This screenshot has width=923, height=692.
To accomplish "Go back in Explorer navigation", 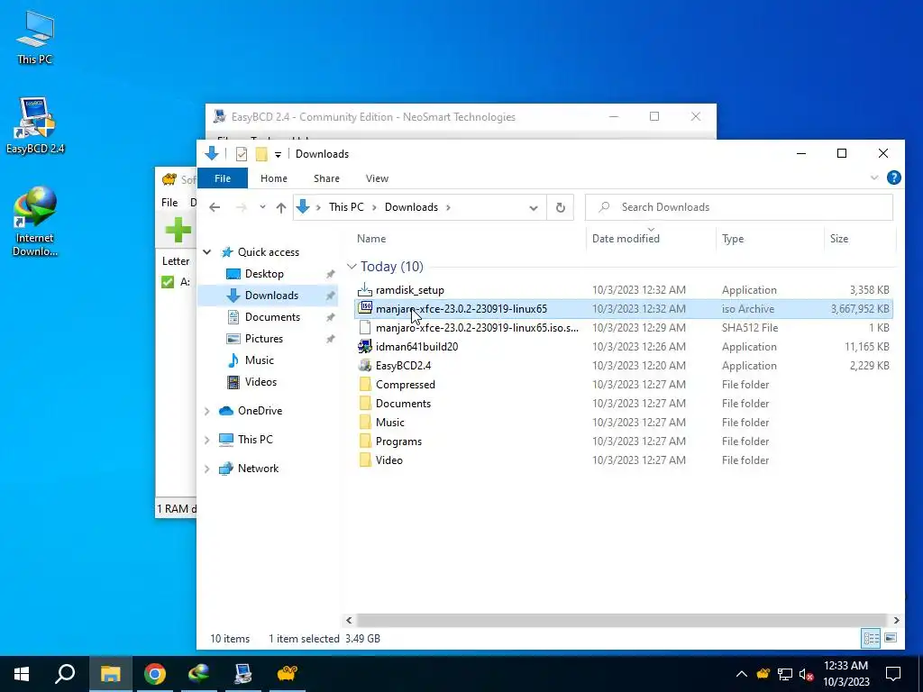I will coord(215,207).
